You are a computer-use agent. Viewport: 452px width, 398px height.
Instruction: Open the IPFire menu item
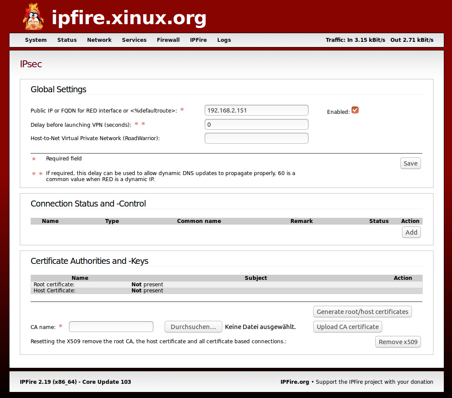pos(198,40)
